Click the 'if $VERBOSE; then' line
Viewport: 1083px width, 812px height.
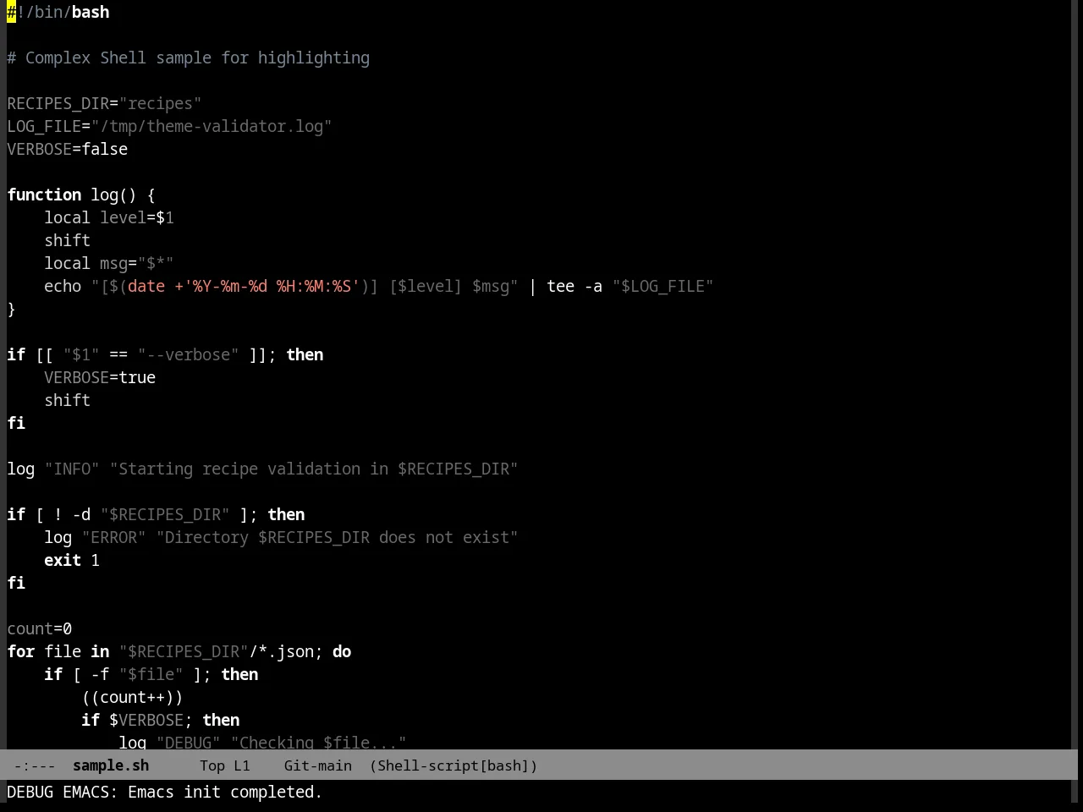(161, 720)
